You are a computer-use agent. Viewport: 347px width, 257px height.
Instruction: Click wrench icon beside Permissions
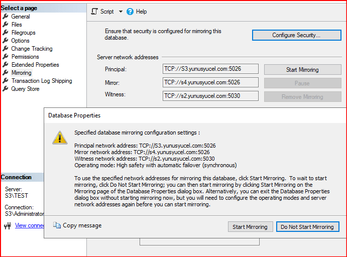coord(6,57)
